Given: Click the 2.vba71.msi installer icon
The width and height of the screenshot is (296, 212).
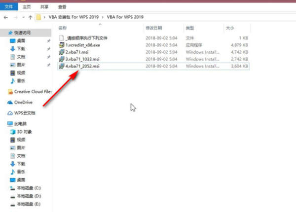Looking at the screenshot, I should click(x=62, y=52).
